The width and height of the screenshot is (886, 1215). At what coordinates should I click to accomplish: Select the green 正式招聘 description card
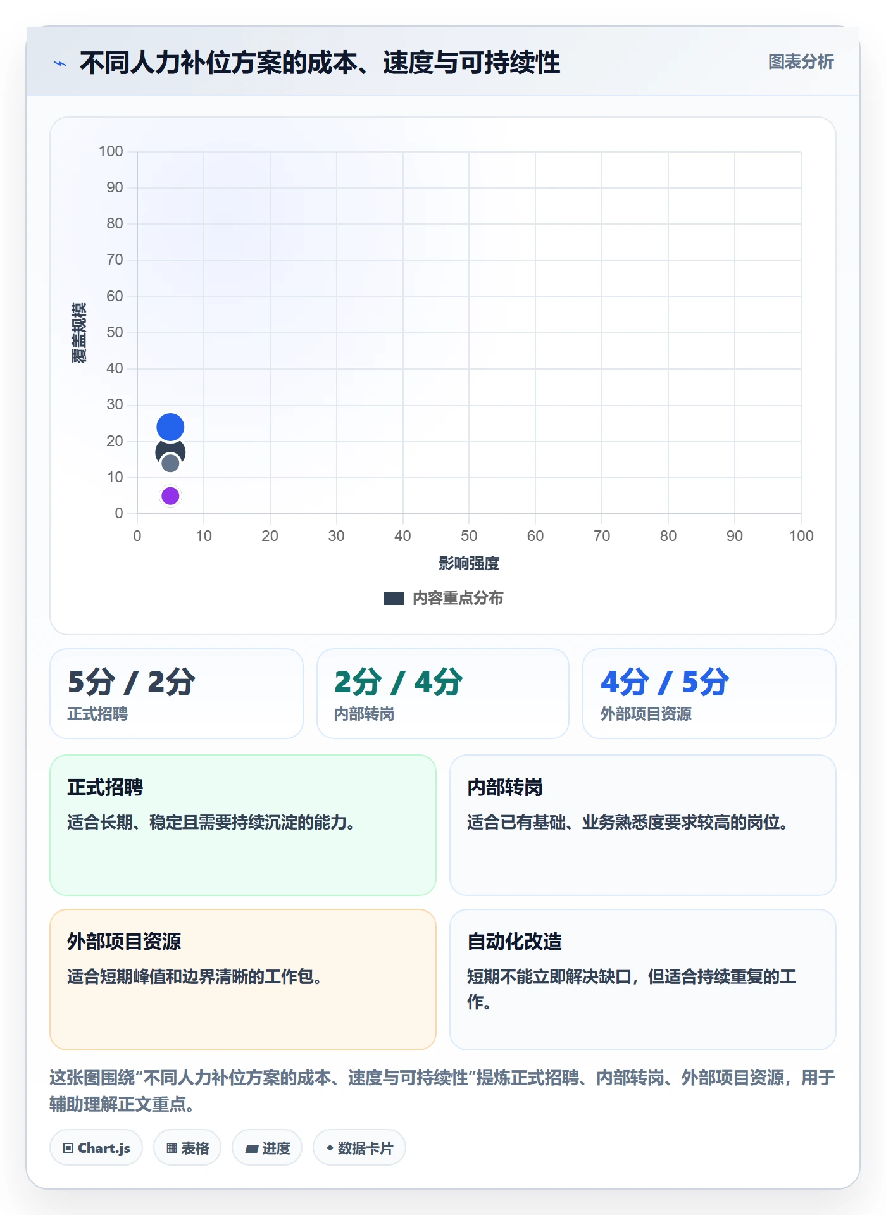[x=243, y=825]
